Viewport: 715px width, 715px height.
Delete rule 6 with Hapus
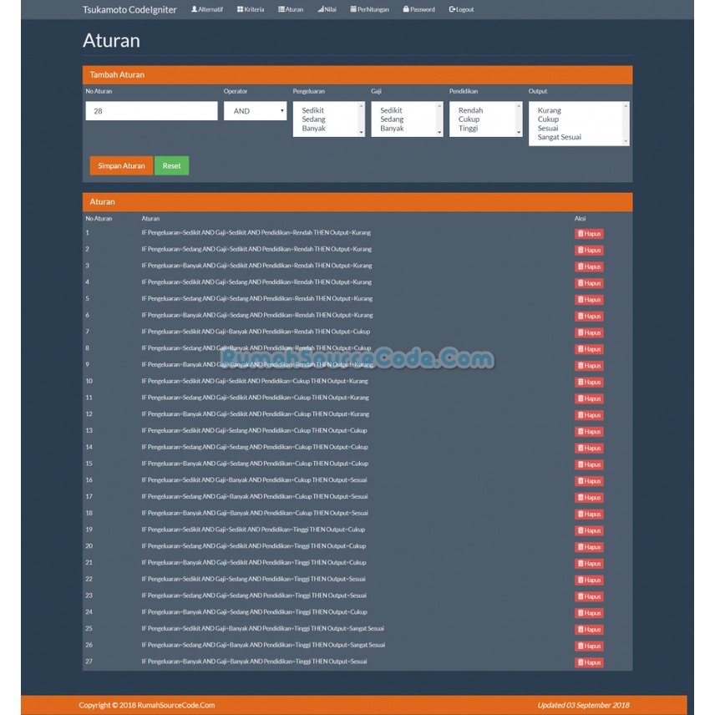point(589,316)
